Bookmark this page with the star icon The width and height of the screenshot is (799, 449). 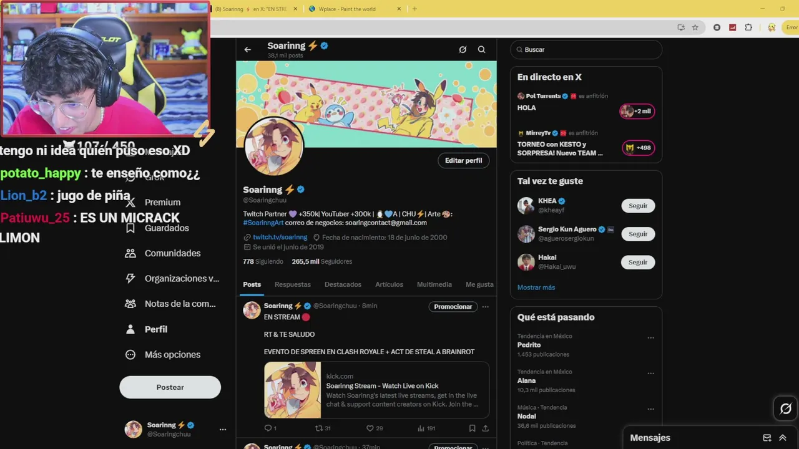coord(695,27)
